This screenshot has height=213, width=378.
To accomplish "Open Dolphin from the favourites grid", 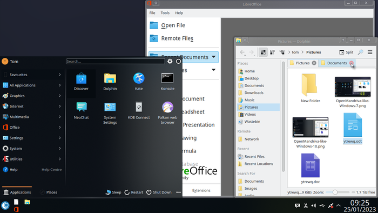I will (x=110, y=82).
